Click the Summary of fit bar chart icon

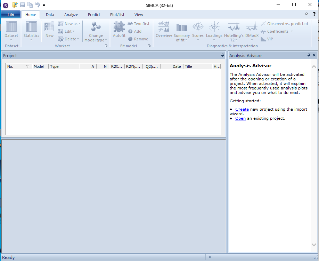point(182,27)
